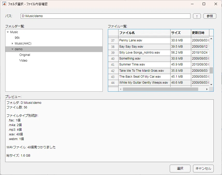Click horizontal scroll left arrow

(x=121, y=89)
